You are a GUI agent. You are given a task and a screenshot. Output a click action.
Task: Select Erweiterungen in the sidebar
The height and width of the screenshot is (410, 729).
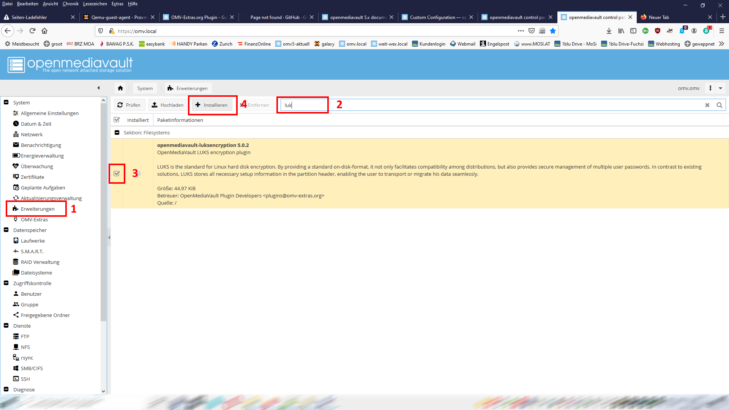[x=38, y=209]
